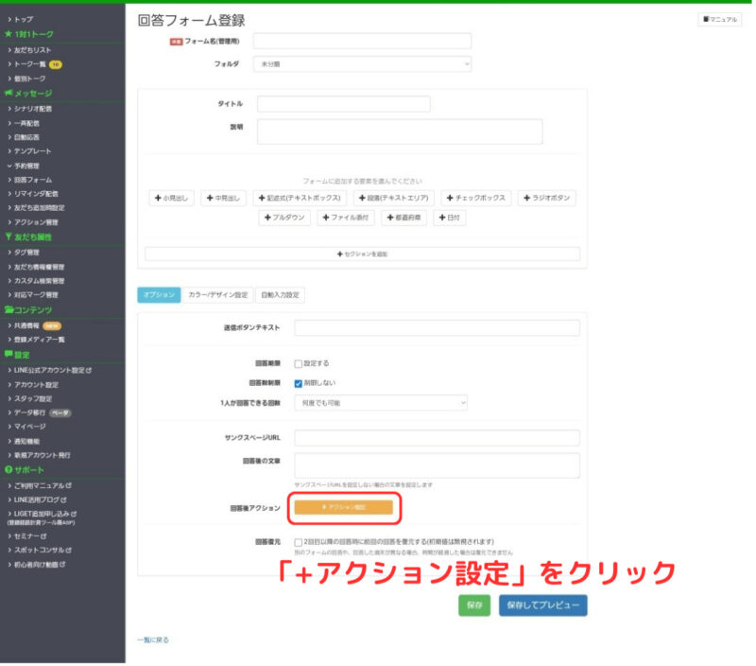Click the セクションを追加 bar
This screenshot has height=666, width=756.
click(x=363, y=254)
